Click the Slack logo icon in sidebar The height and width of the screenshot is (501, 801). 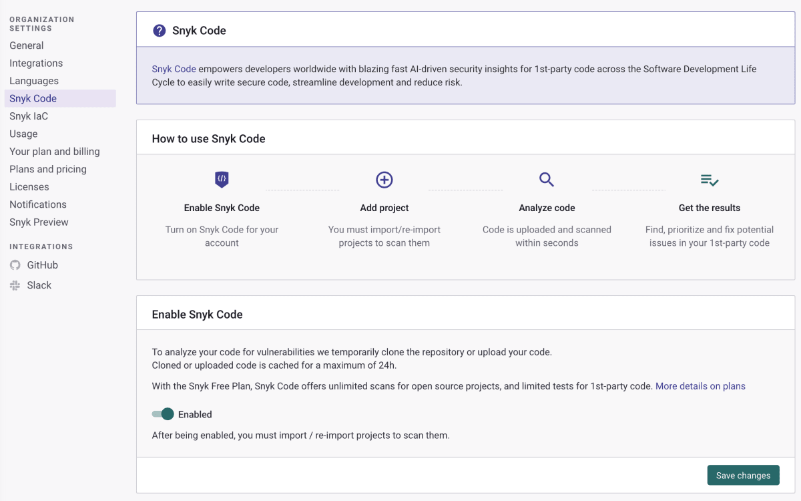coord(15,285)
